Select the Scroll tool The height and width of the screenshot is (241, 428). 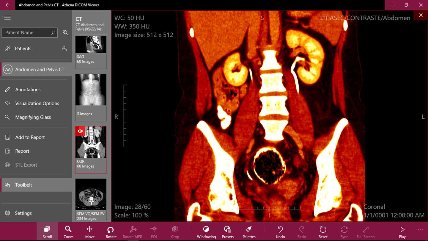tap(47, 232)
